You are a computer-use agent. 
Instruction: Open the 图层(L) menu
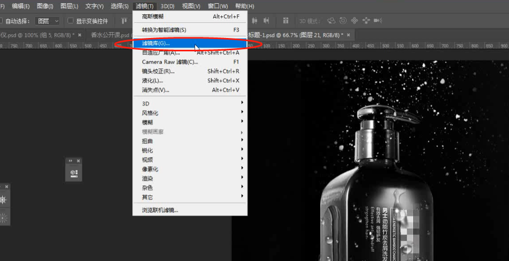tap(69, 6)
